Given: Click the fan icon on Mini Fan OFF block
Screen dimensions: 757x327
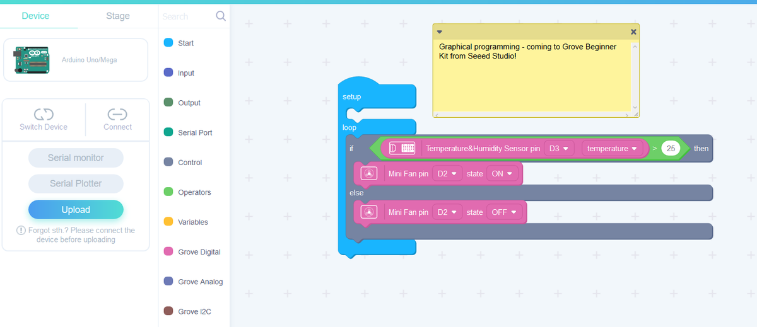Looking at the screenshot, I should (369, 212).
